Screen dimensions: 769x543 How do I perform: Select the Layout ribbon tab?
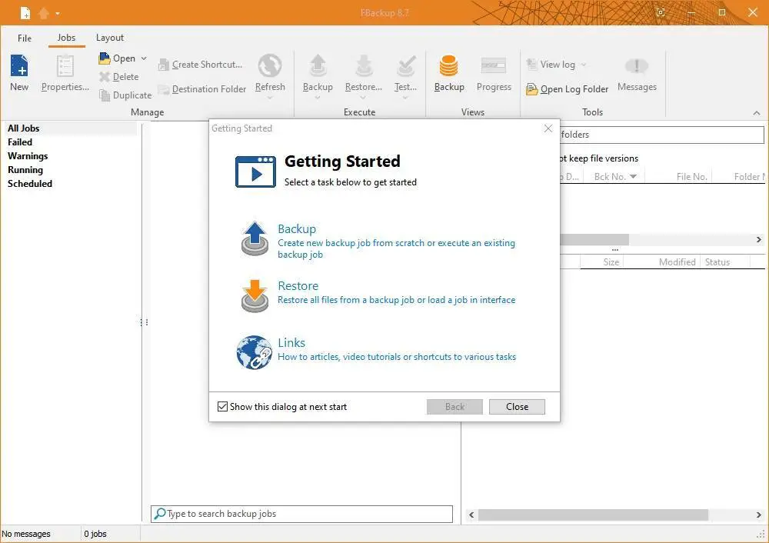(x=110, y=37)
